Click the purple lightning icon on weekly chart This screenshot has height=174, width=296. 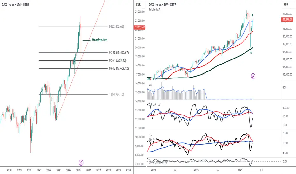click(x=253, y=76)
